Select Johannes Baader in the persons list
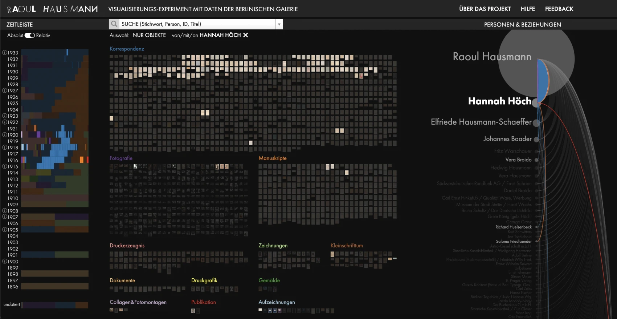This screenshot has height=319, width=617. click(507, 139)
